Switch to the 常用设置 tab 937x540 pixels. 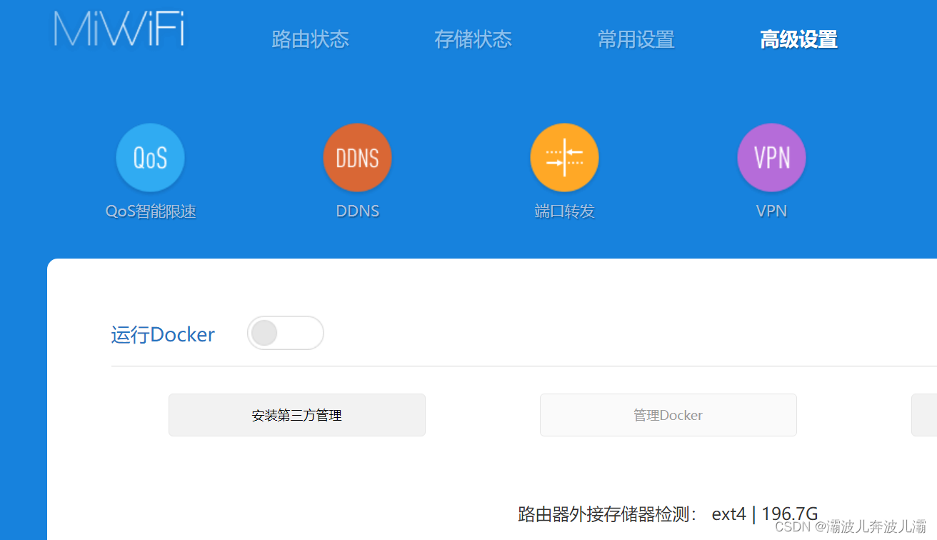636,39
